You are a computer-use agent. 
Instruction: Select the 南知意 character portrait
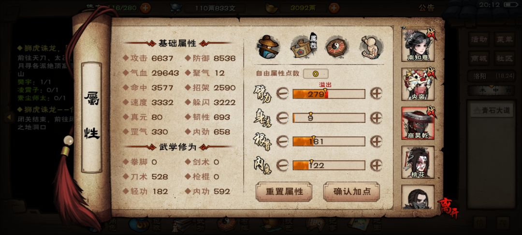coord(418,45)
